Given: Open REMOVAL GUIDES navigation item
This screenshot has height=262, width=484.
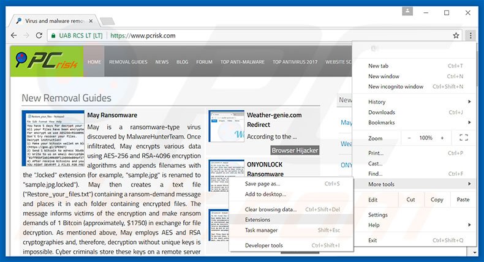Looking at the screenshot, I should point(128,62).
